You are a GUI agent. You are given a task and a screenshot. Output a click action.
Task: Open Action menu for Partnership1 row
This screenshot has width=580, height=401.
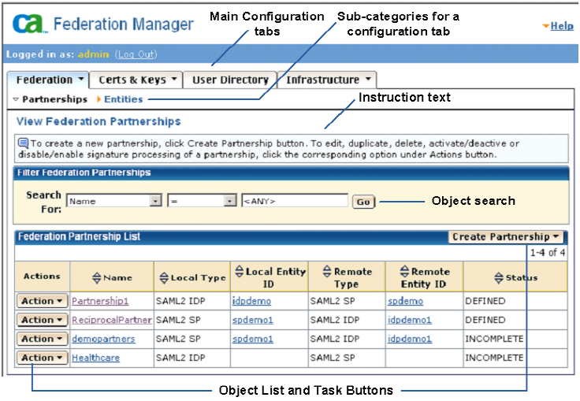pyautogui.click(x=42, y=301)
